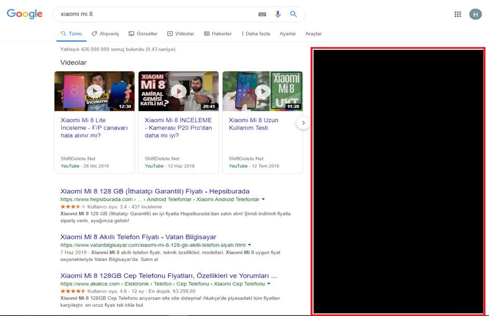
Task: Show next videos with carousel arrow
Action: pyautogui.click(x=303, y=123)
